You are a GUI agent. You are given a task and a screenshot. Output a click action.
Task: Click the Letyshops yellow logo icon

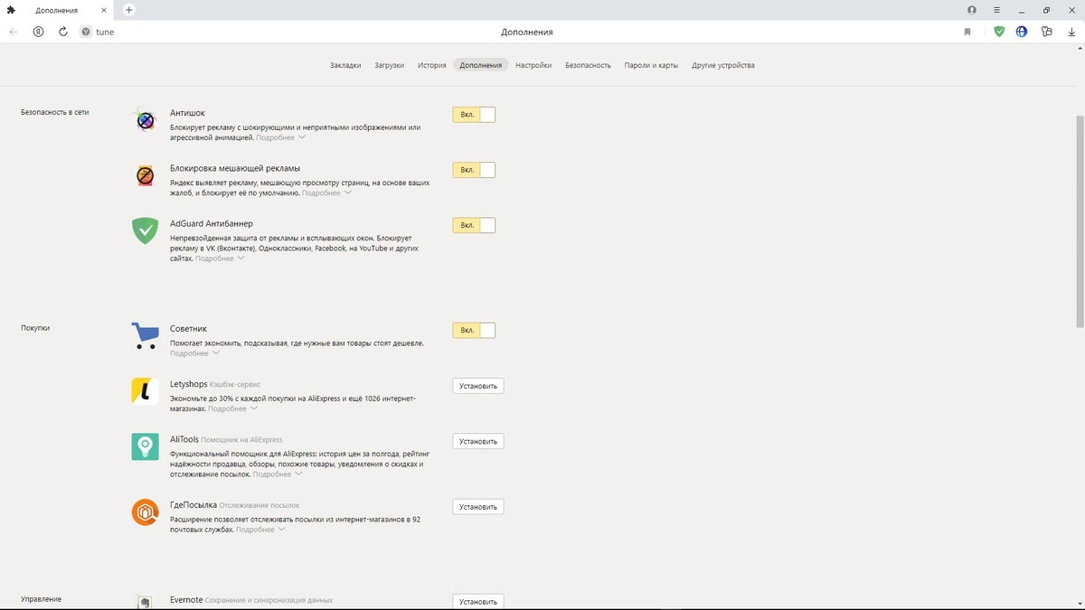(x=145, y=390)
